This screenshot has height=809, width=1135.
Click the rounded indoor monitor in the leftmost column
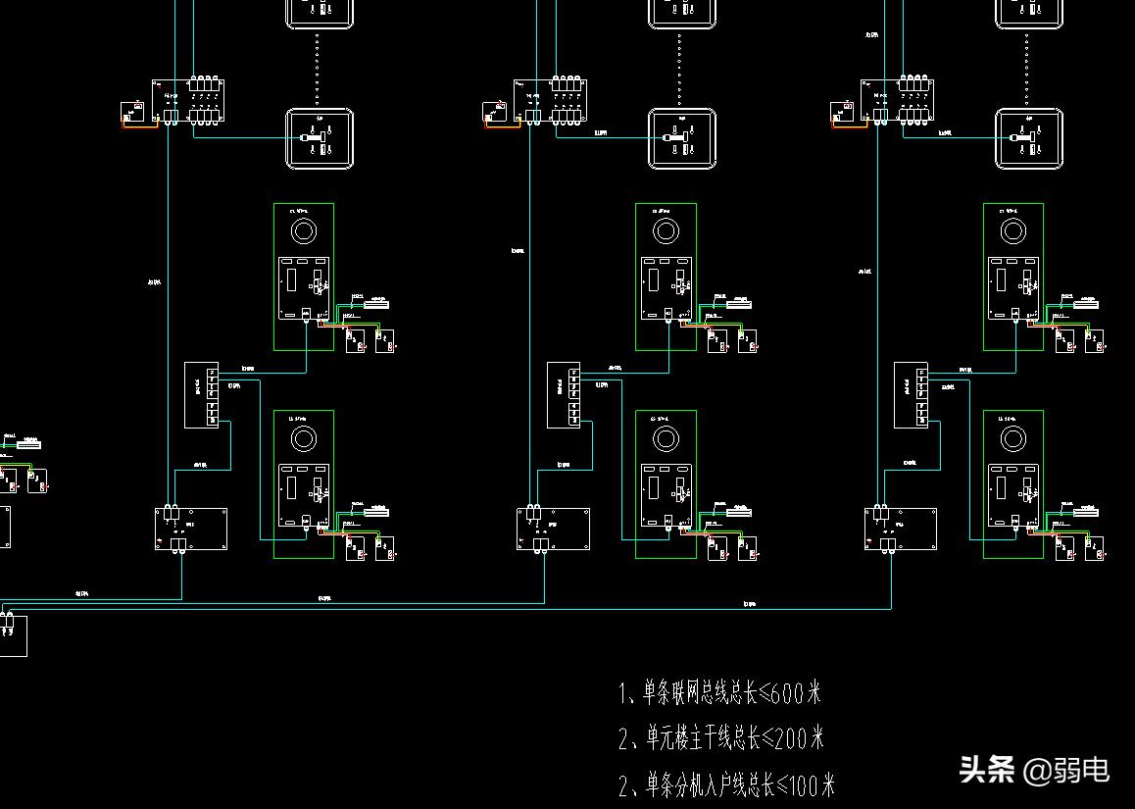[319, 138]
